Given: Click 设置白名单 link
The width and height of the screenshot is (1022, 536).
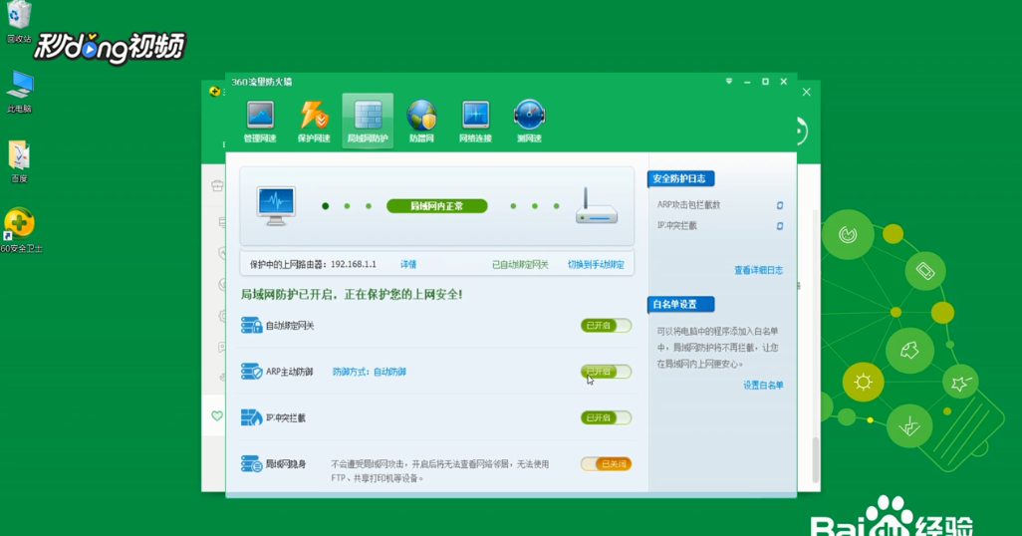Looking at the screenshot, I should pos(763,386).
